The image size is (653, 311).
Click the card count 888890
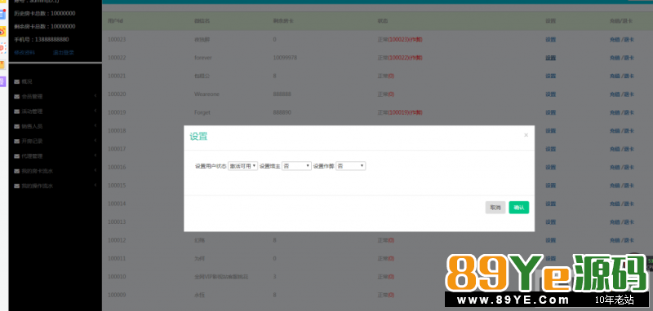tap(282, 113)
